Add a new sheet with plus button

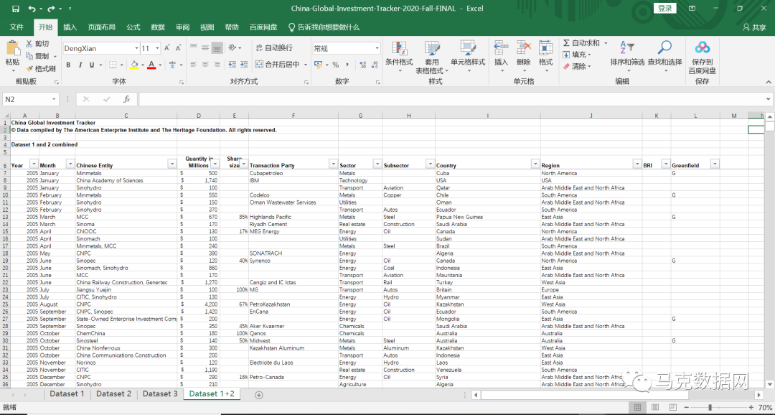[258, 394]
